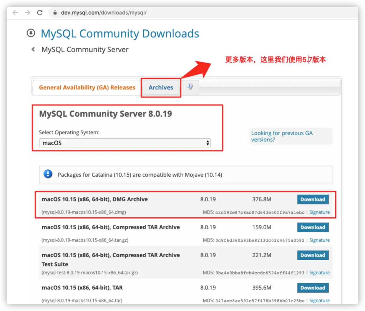365x311 pixels.
Task: Open Signature link for 395.6M TAR file
Action: pos(319,300)
